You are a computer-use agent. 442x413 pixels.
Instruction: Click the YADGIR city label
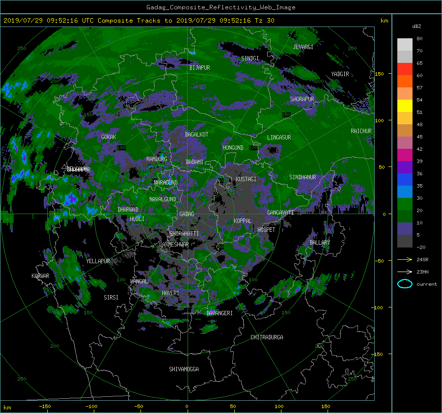[340, 74]
